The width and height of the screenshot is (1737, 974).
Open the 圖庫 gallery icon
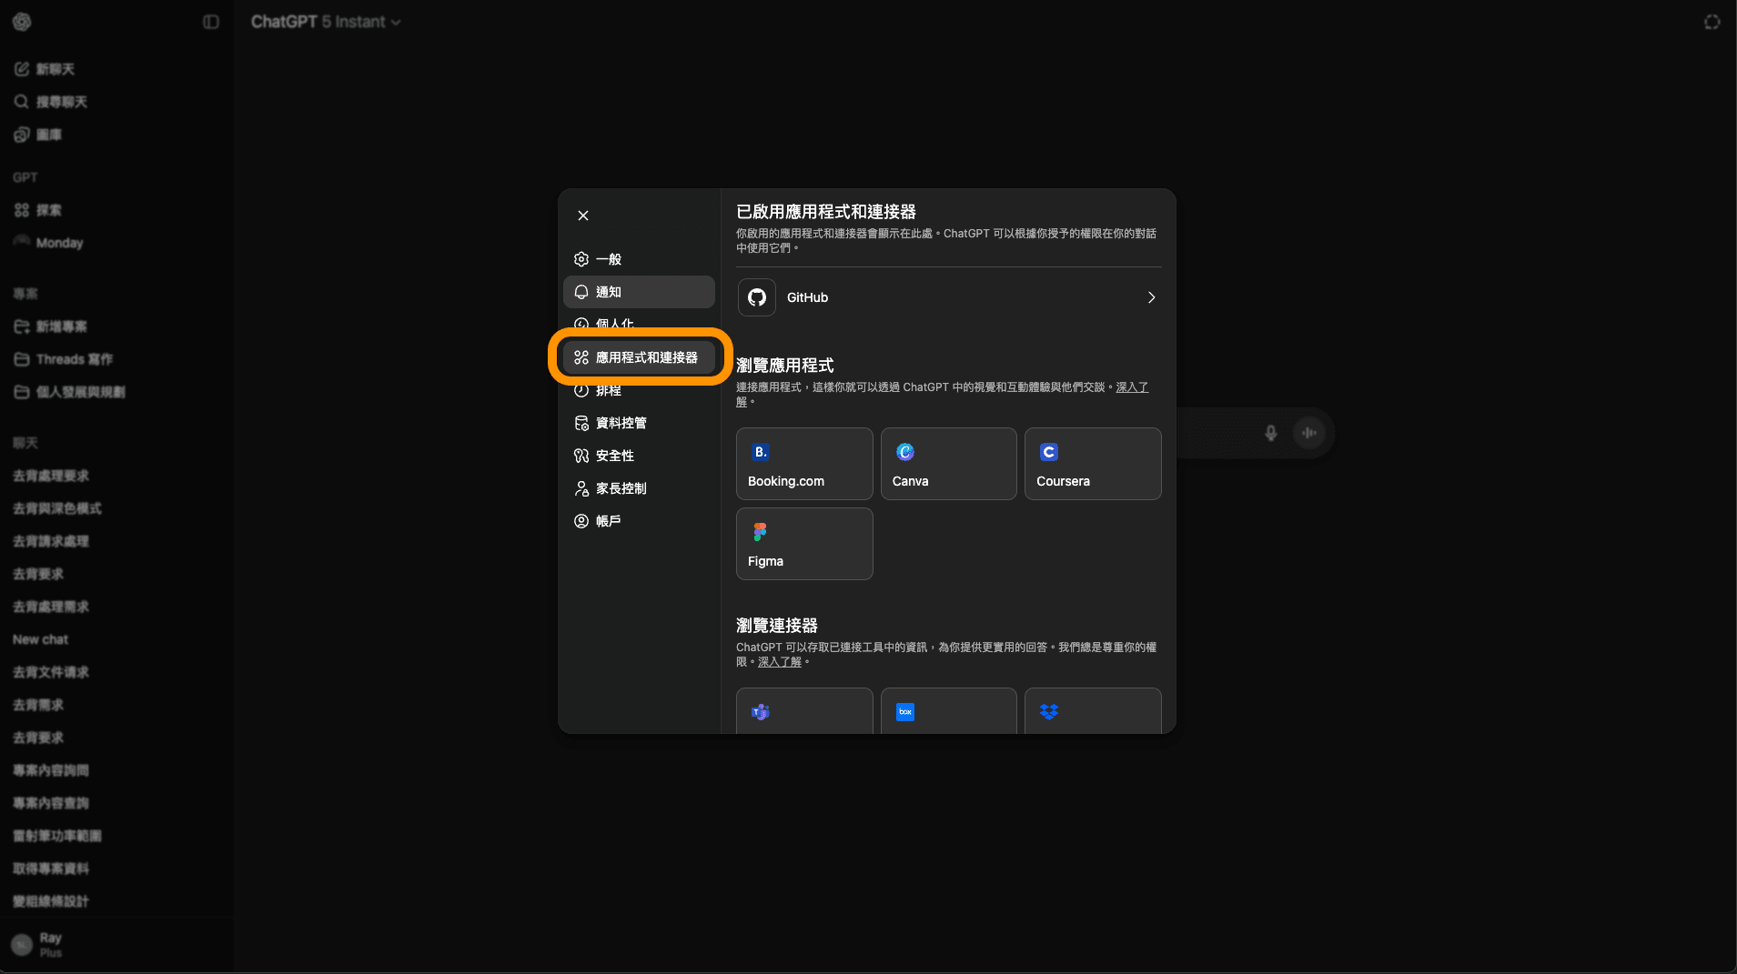tap(22, 135)
